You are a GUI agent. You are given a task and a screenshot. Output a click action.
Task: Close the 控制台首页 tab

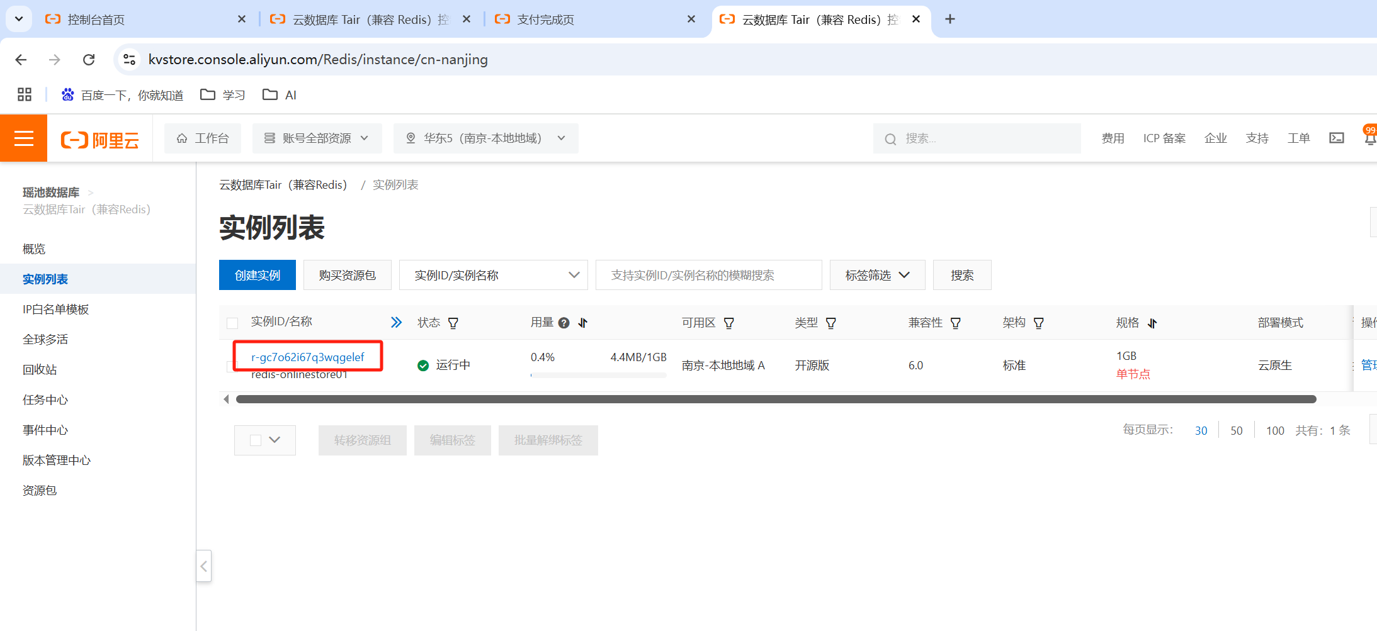(242, 20)
